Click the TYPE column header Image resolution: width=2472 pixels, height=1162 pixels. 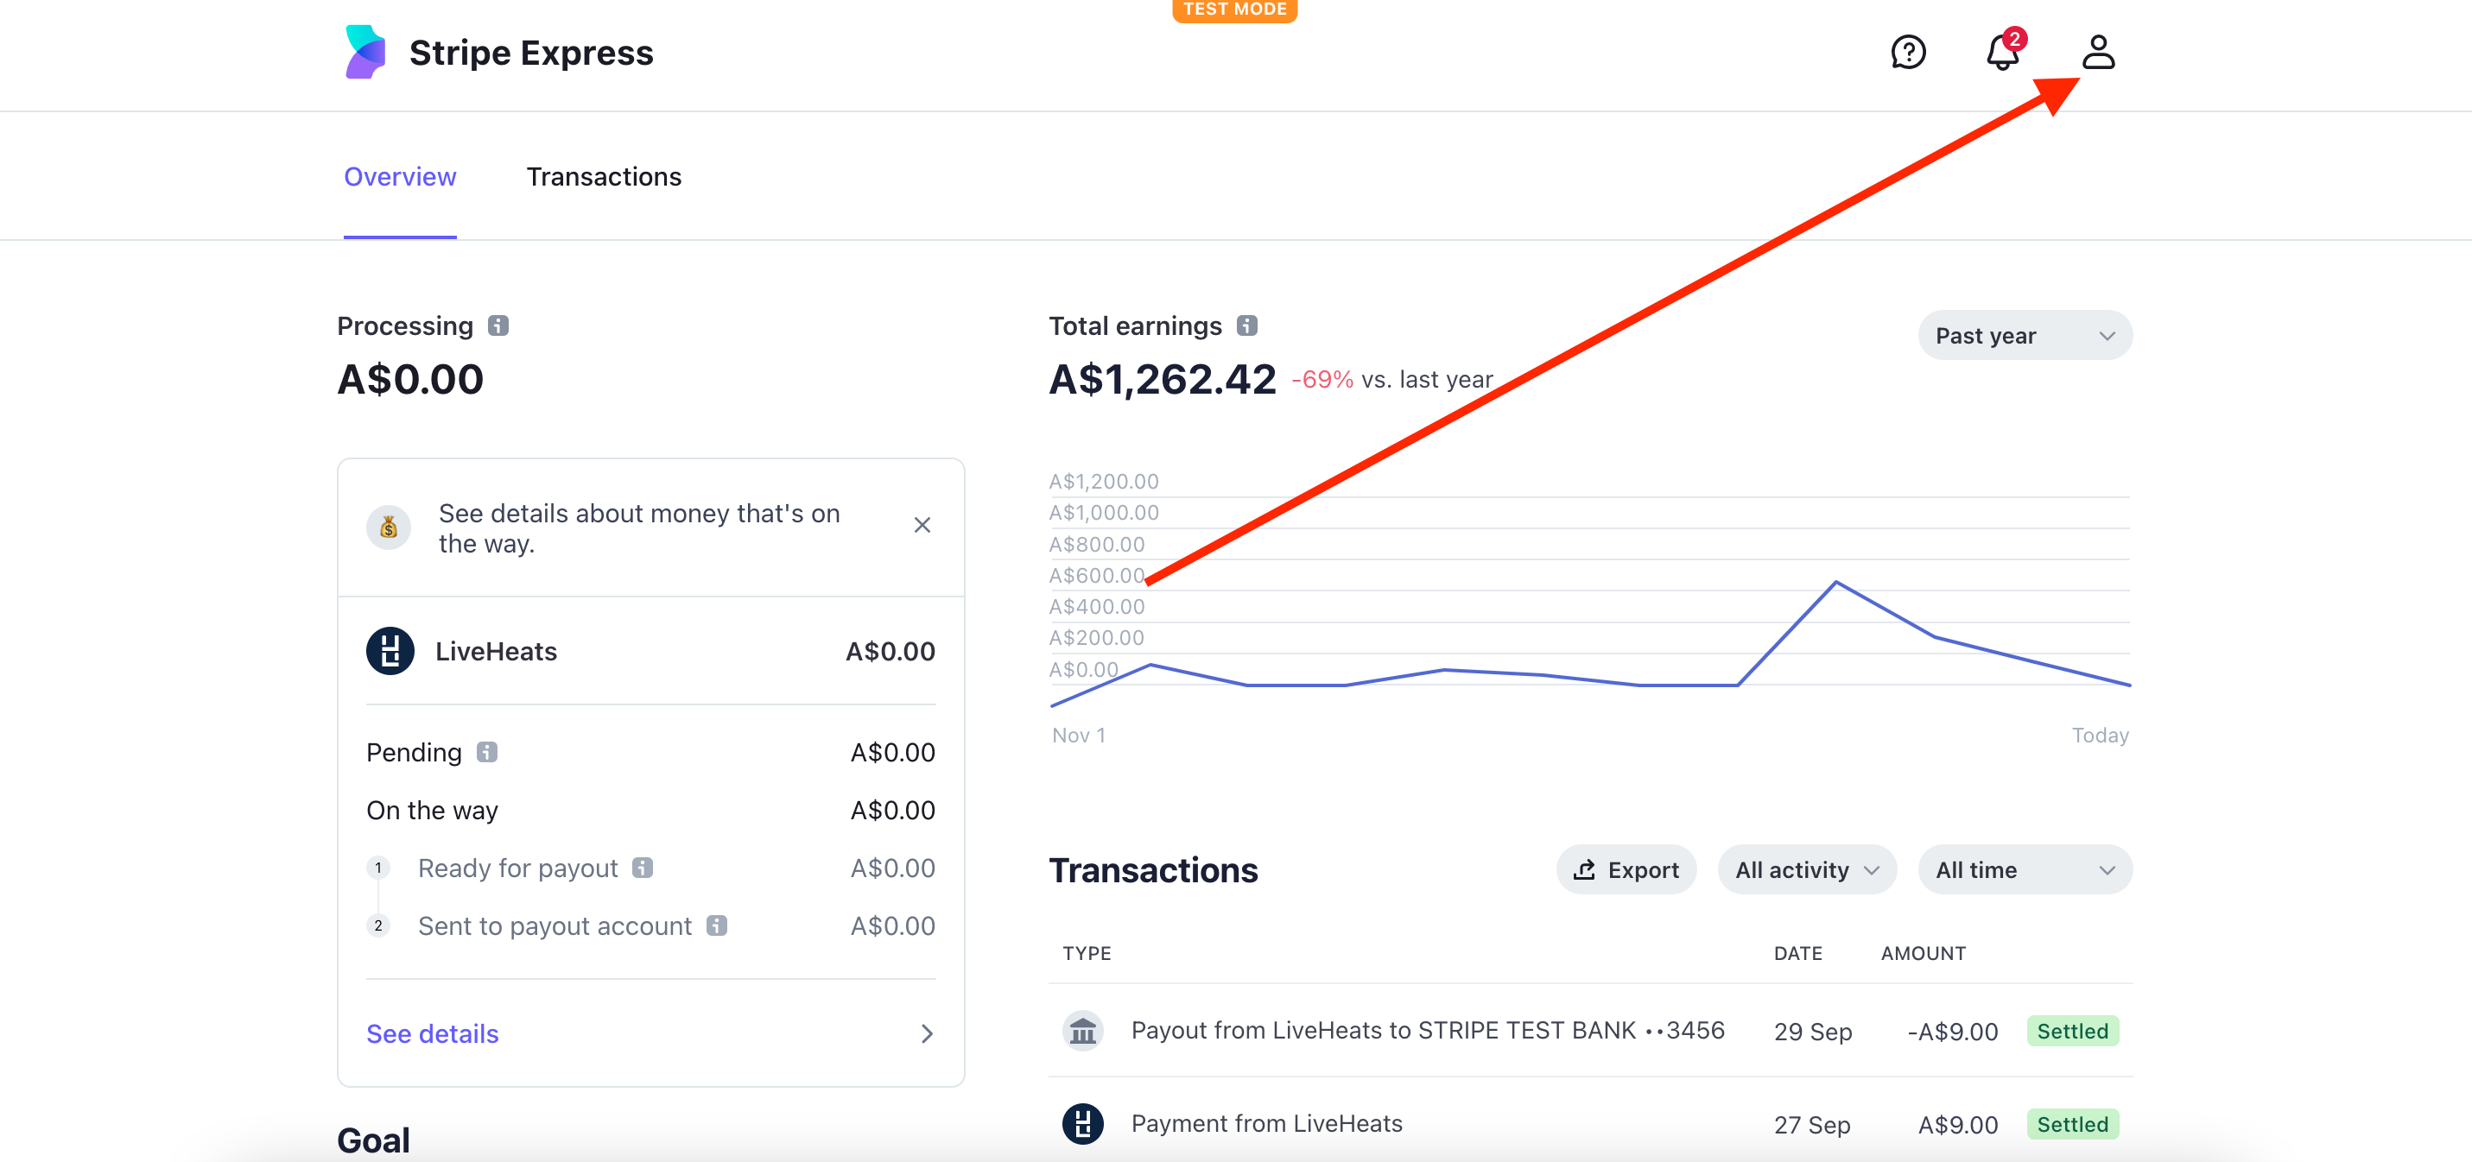click(1087, 953)
